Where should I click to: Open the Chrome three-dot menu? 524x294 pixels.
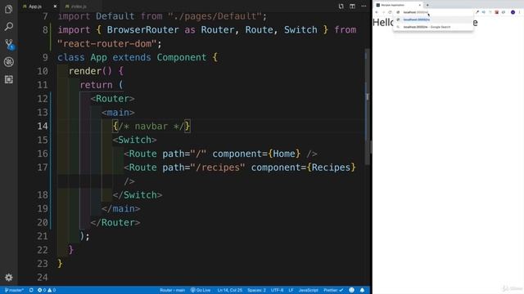519,12
